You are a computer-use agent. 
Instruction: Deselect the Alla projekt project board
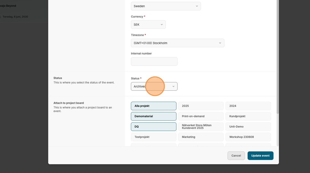pos(153,106)
